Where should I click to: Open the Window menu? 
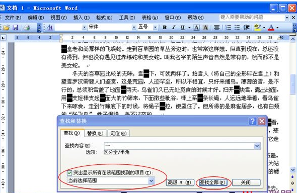[173, 18]
